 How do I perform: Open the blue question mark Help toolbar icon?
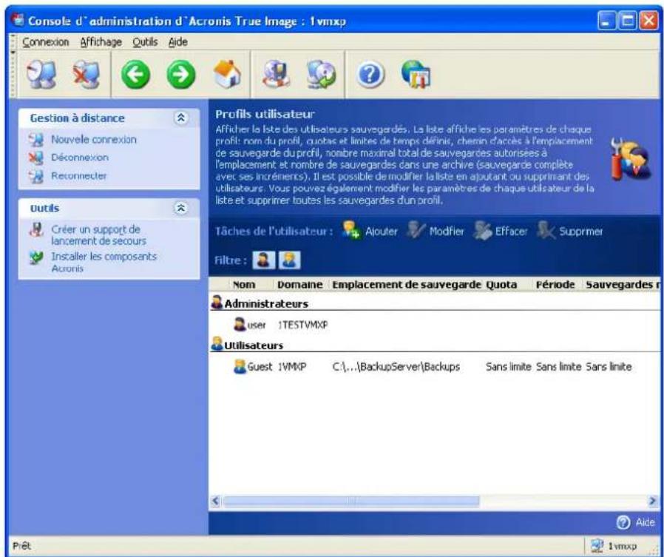point(370,75)
